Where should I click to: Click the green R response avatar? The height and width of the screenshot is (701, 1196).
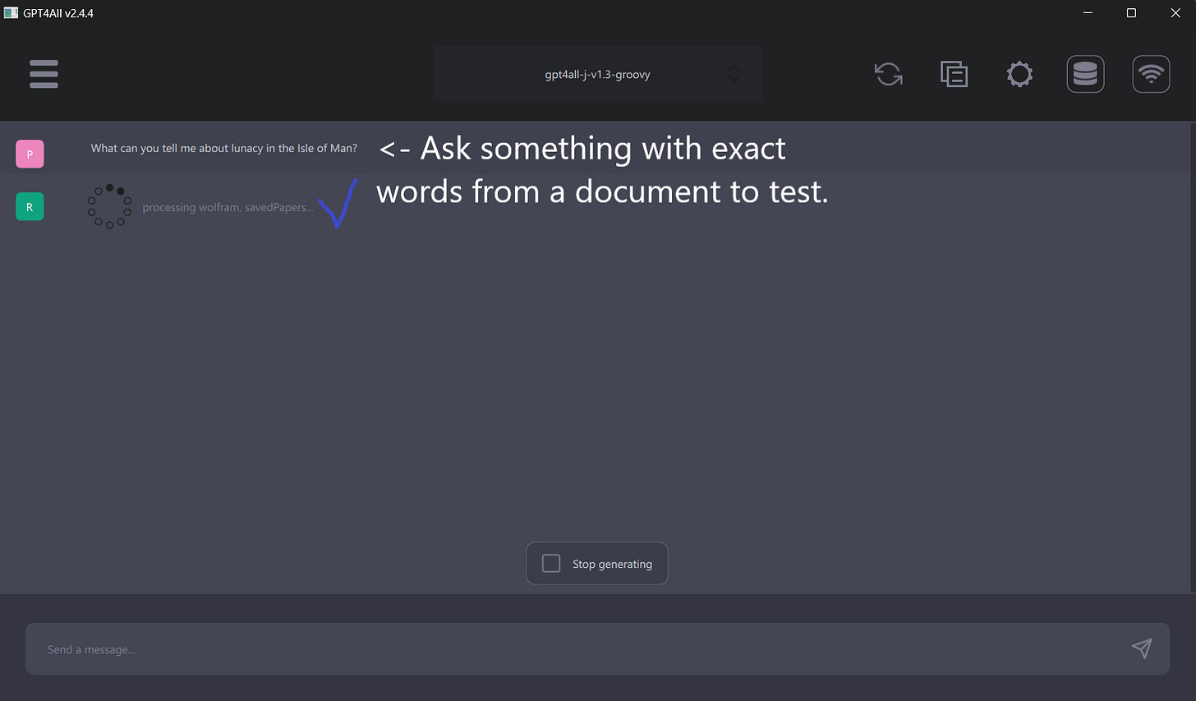pos(30,207)
